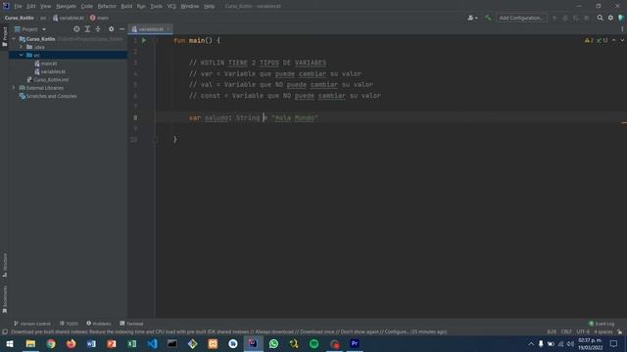Open the Event Log
This screenshot has height=352, width=627.
(x=602, y=324)
